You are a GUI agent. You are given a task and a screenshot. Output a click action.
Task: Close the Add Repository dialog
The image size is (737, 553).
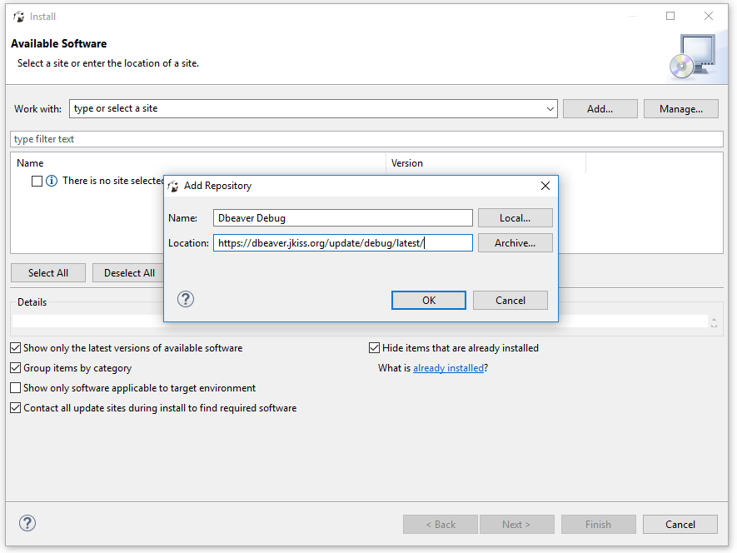(545, 186)
